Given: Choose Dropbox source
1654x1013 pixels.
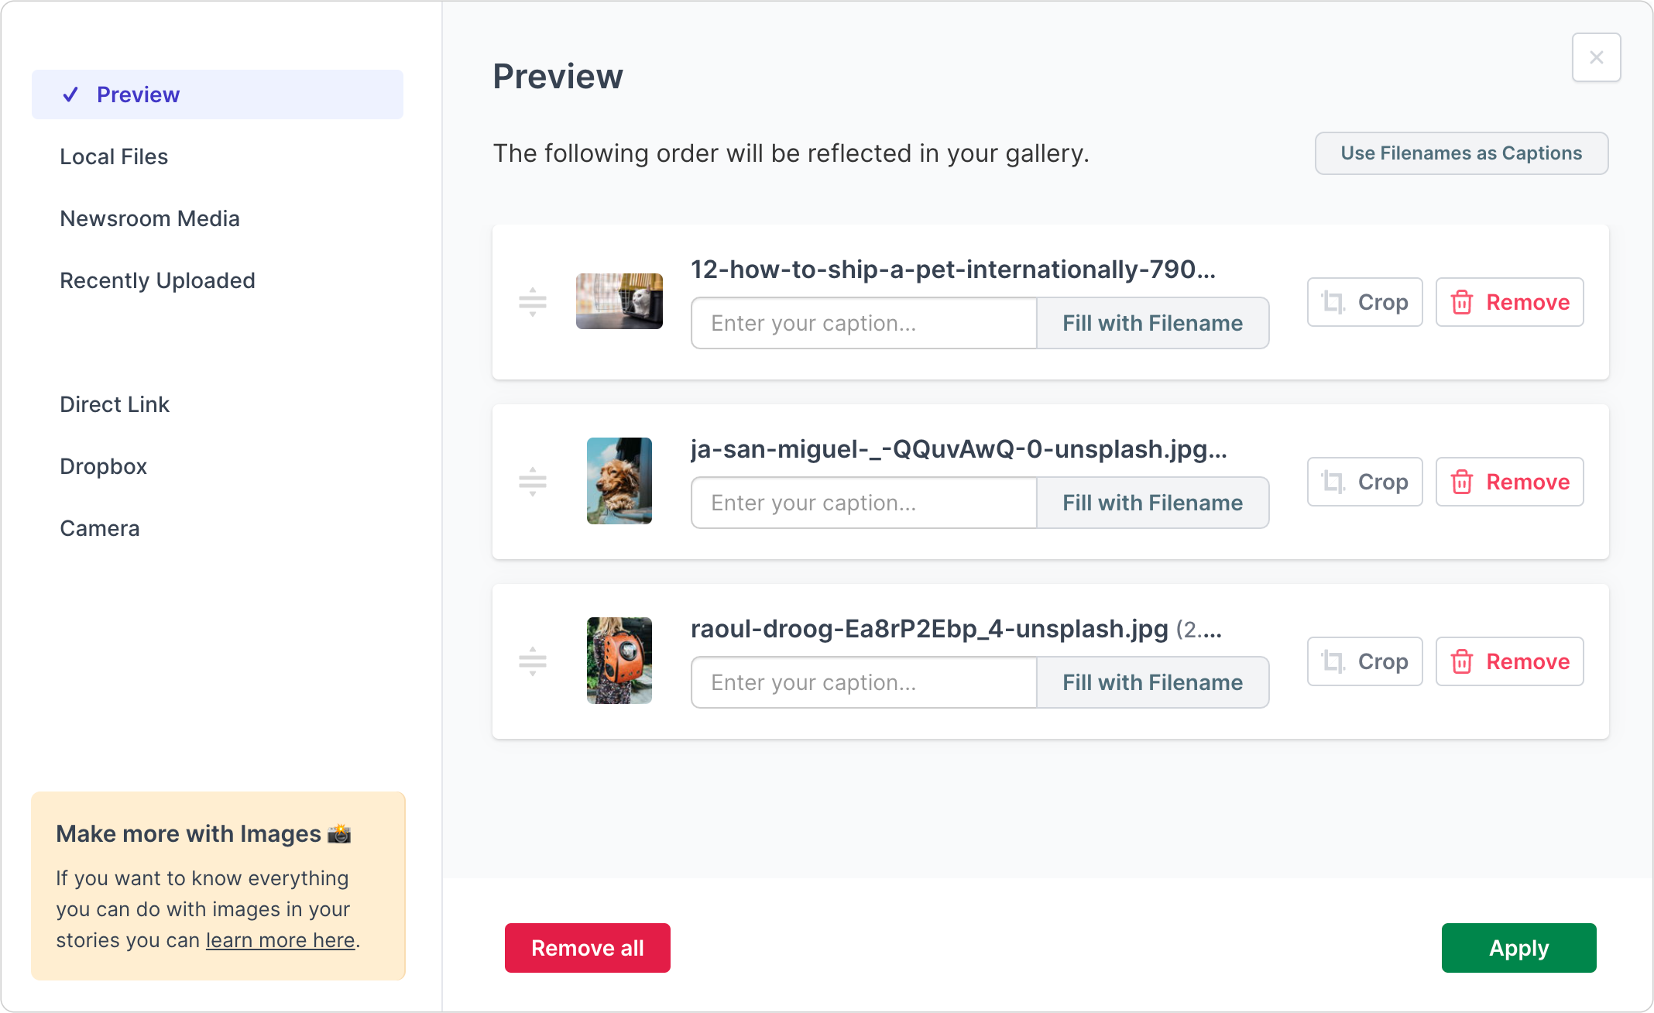Looking at the screenshot, I should [103, 466].
